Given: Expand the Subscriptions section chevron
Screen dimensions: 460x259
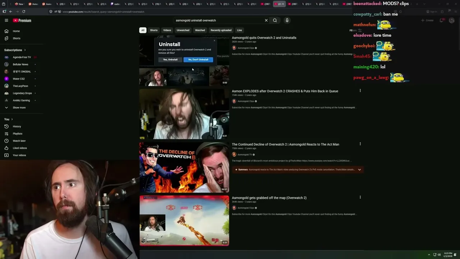Looking at the screenshot, I should [x=25, y=50].
